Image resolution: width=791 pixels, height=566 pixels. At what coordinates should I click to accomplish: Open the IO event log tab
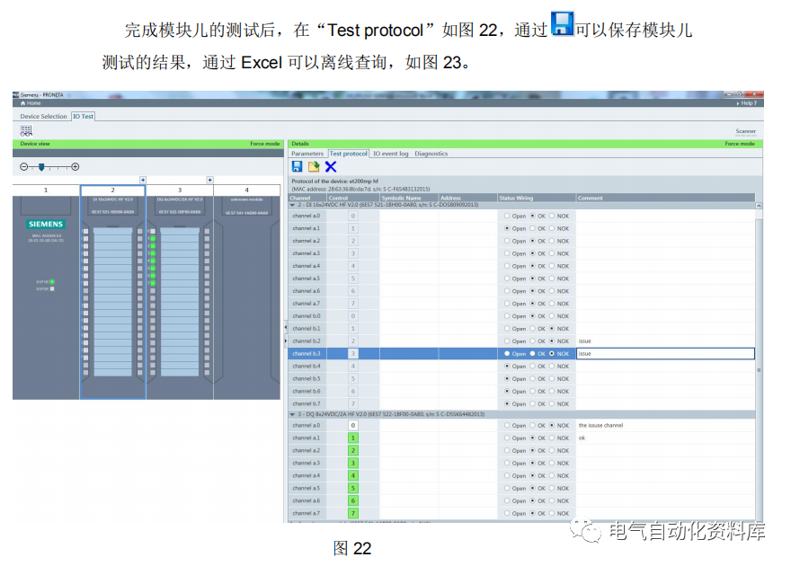(x=390, y=154)
